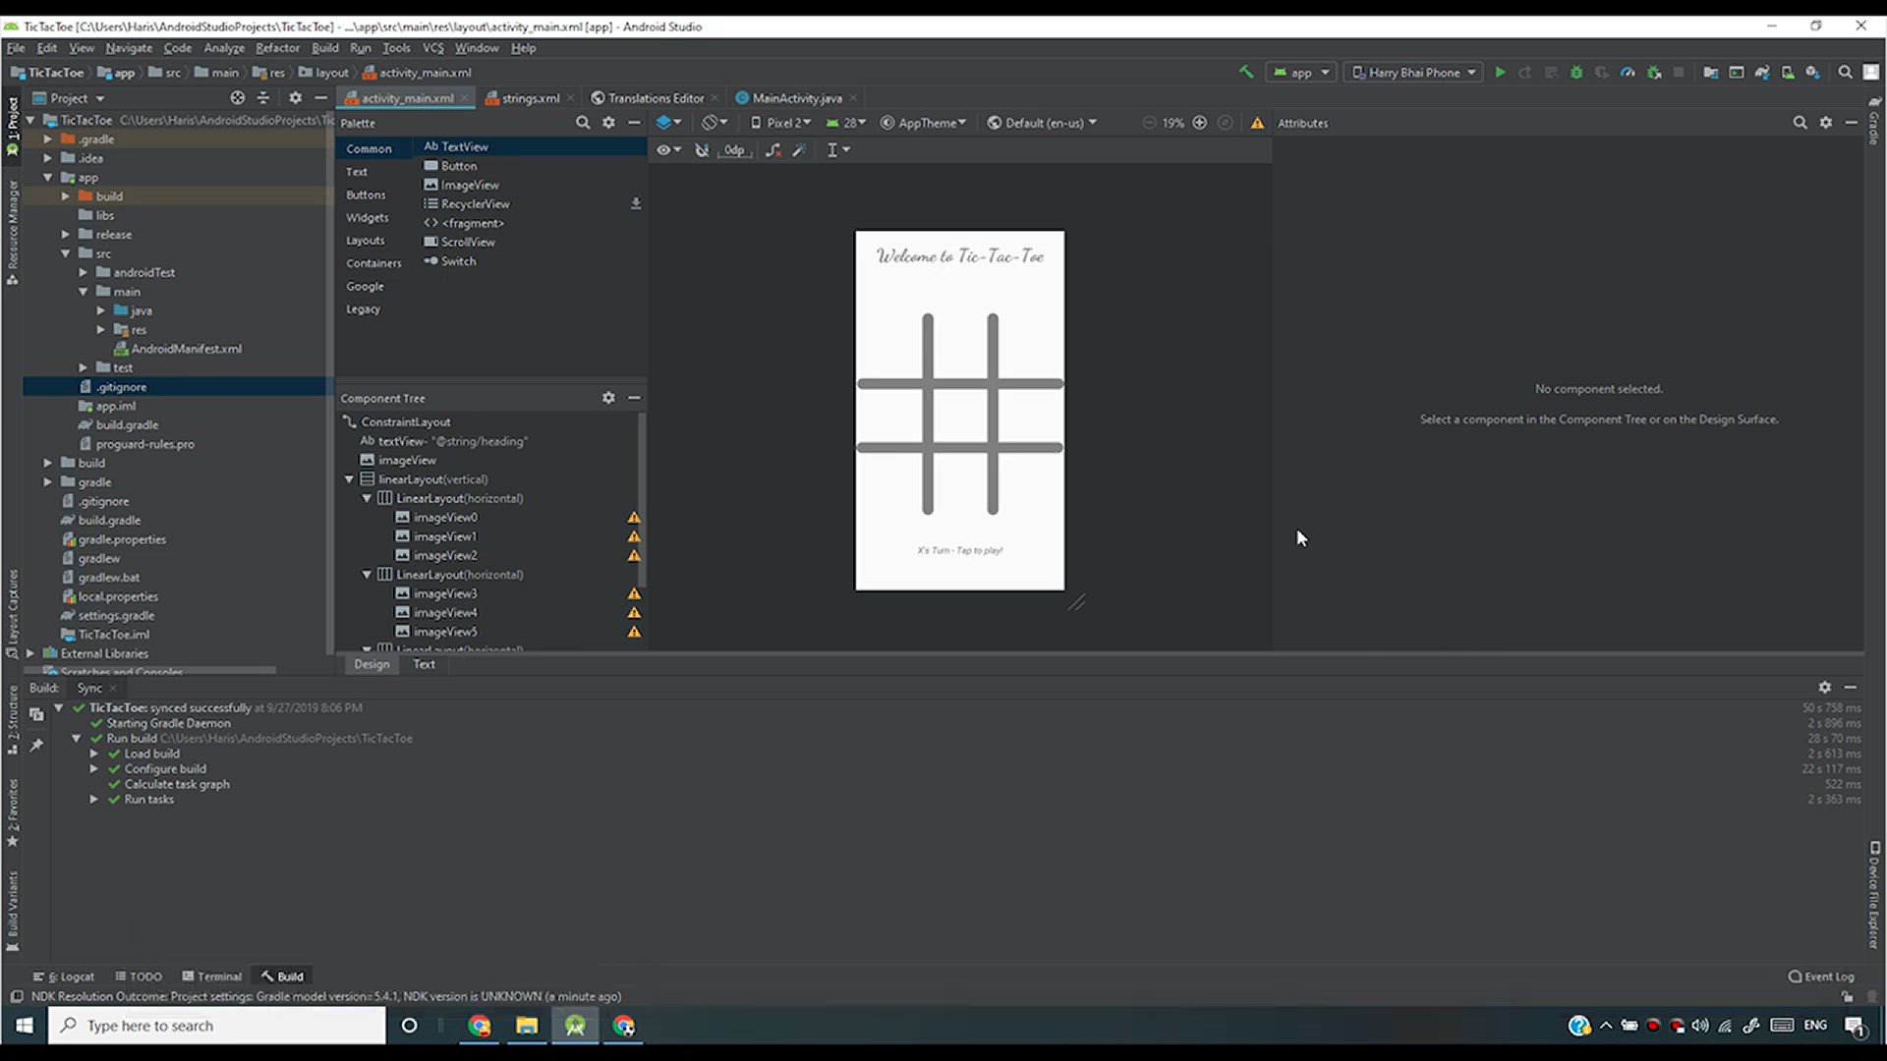The image size is (1887, 1061).
Task: Open the app run configuration dropdown
Action: point(1301,72)
